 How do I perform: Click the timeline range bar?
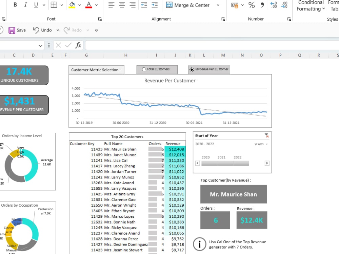tap(225, 163)
